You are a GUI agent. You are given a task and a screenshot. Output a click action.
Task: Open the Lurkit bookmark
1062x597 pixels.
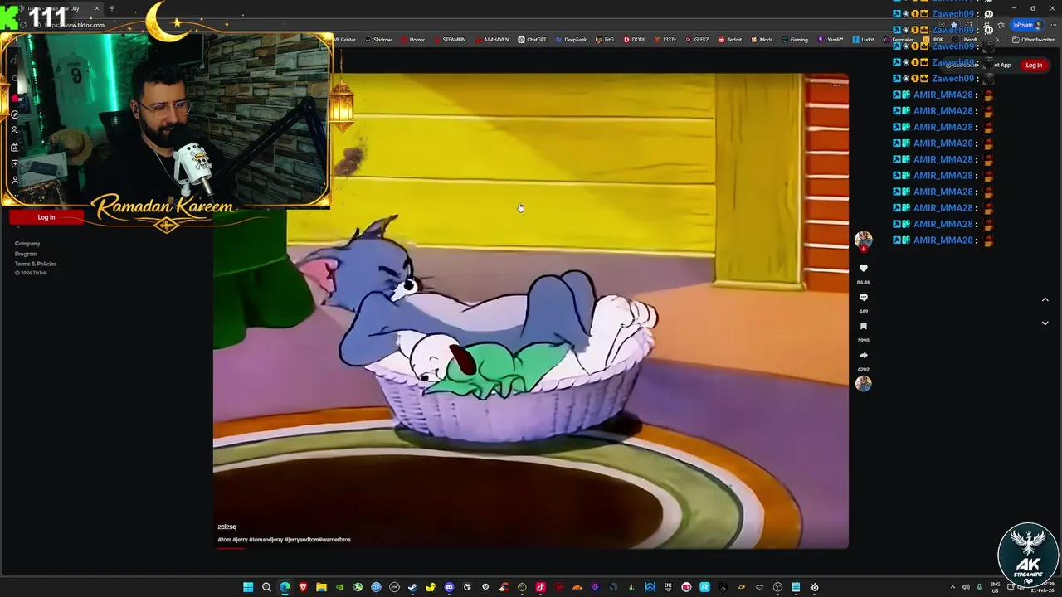863,40
